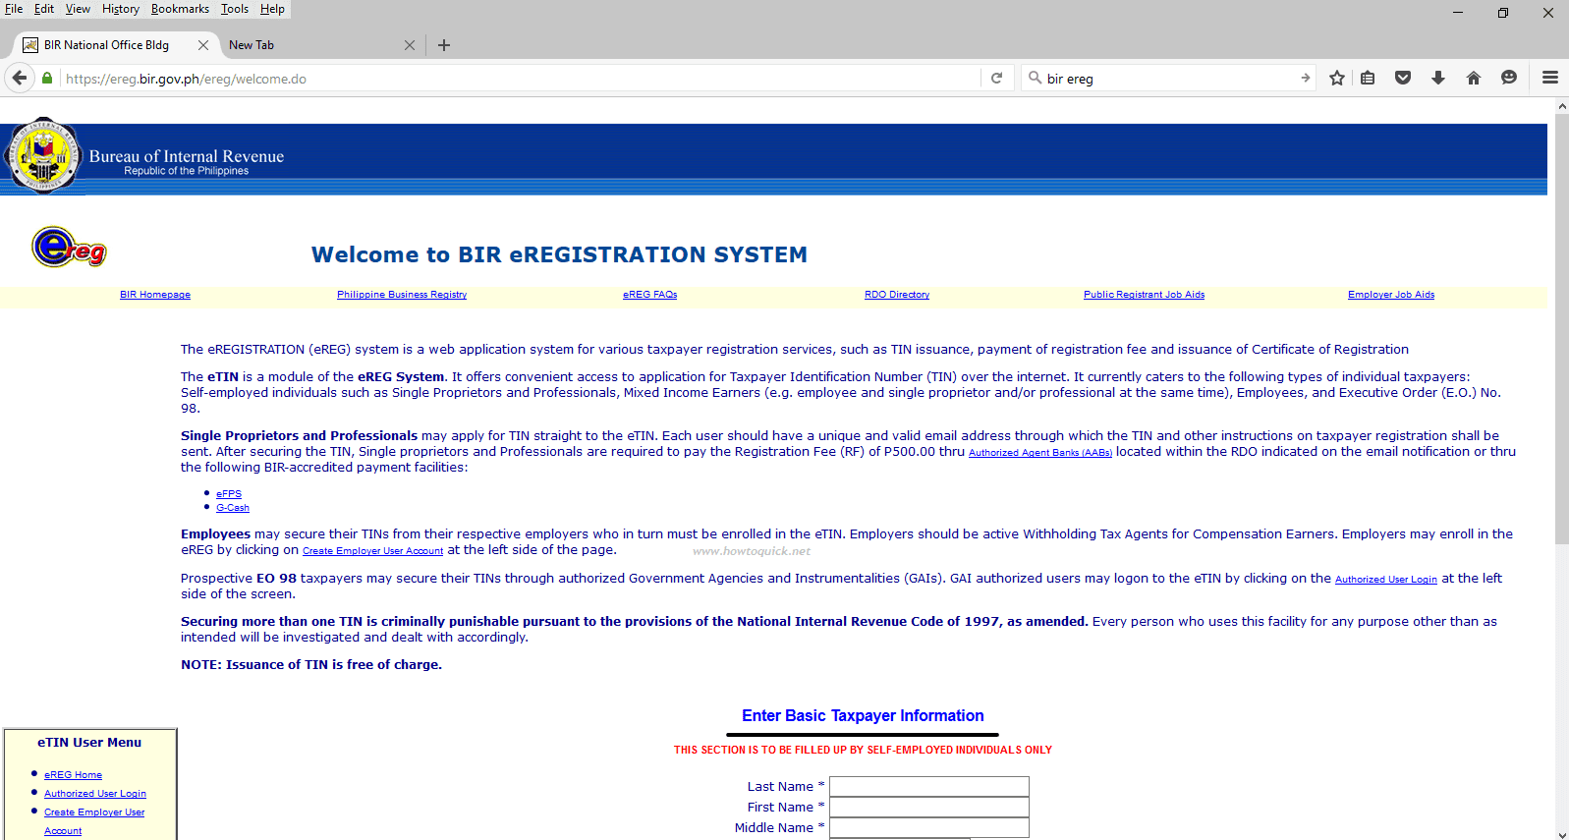Click the browser back arrow button
Image resolution: width=1569 pixels, height=840 pixels.
[20, 78]
